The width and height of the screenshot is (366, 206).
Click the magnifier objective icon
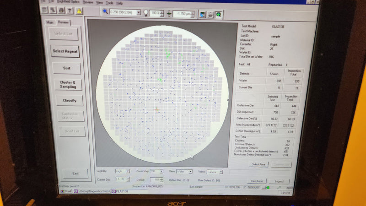[105, 11]
